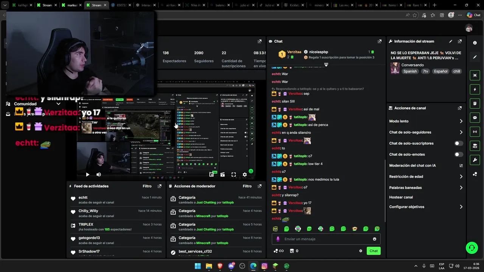Click the chat panel scrollbar
This screenshot has height=272, width=484.
point(385,191)
